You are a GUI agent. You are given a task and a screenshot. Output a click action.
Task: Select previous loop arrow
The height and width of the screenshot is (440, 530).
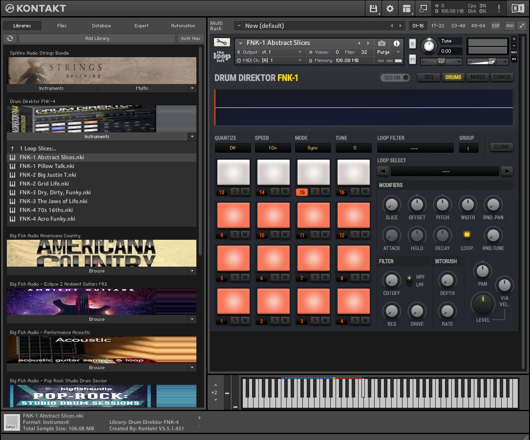(x=382, y=171)
